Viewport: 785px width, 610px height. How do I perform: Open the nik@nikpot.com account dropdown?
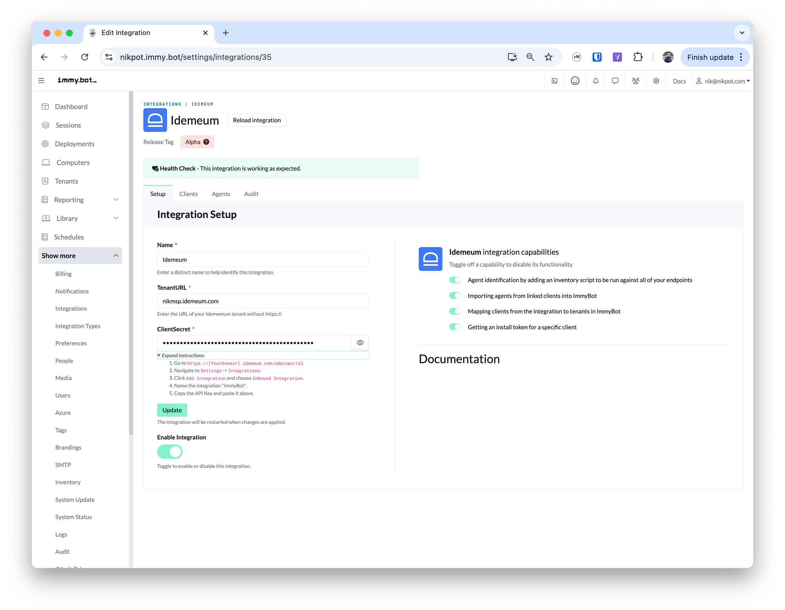(723, 81)
